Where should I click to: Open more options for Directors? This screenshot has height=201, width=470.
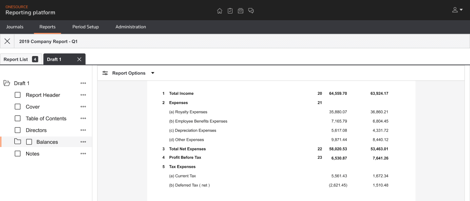(83, 131)
